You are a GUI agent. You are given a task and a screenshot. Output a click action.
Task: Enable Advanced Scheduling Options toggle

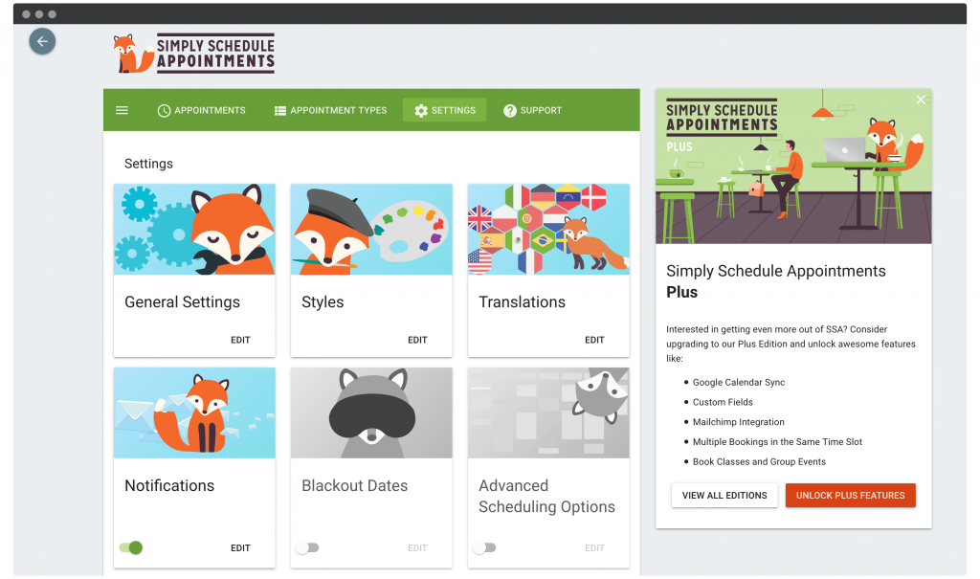tap(484, 547)
